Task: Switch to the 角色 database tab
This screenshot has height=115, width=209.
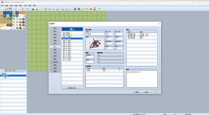Action: 55,28
